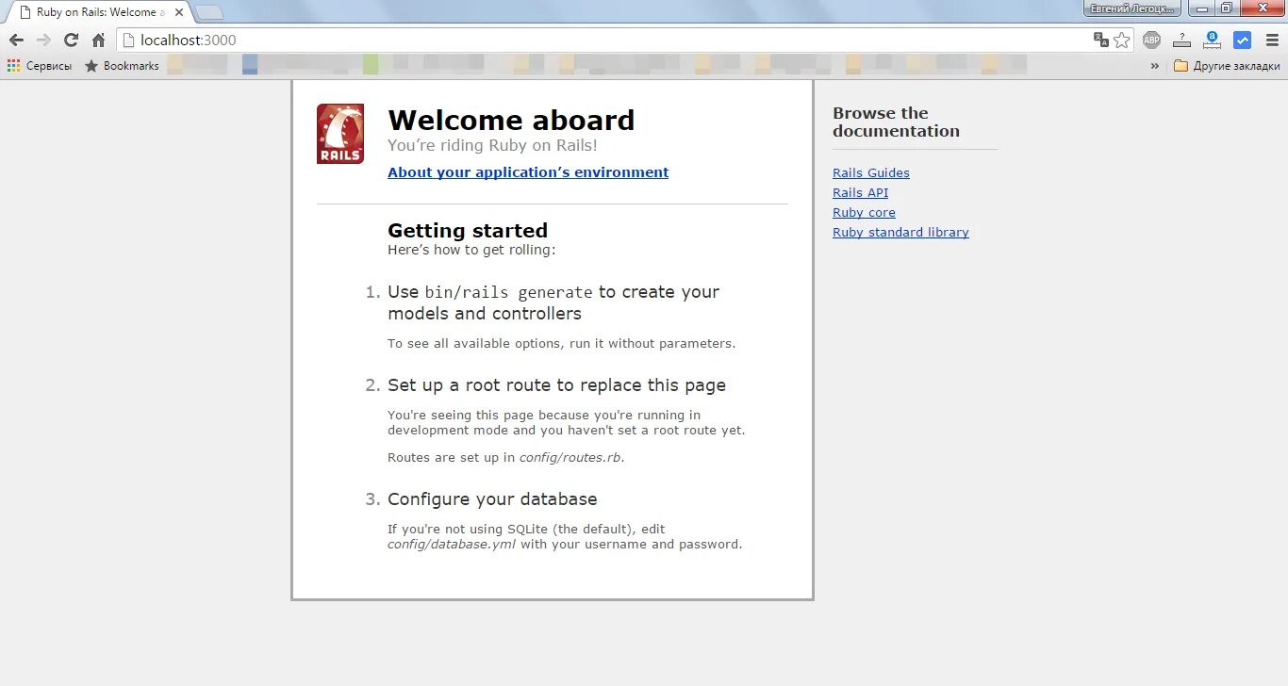The height and width of the screenshot is (686, 1288).
Task: Open the Ruby core link
Action: pos(864,212)
